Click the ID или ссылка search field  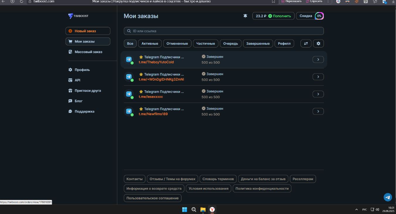coord(224,31)
